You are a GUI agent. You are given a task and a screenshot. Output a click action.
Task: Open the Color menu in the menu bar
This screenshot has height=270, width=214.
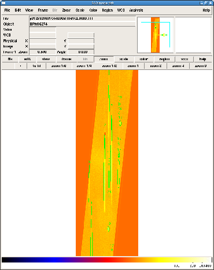93,10
